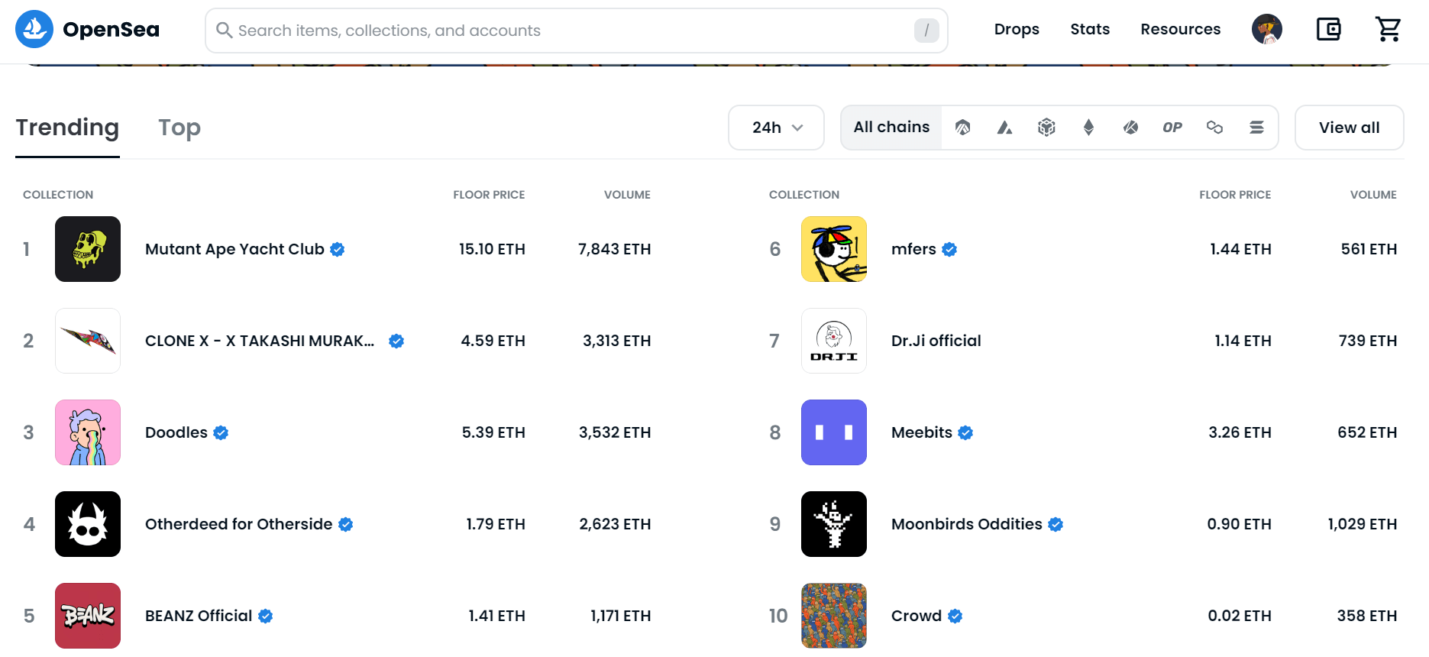Filter by Avalanche chain icon
The height and width of the screenshot is (657, 1429).
coord(1004,128)
